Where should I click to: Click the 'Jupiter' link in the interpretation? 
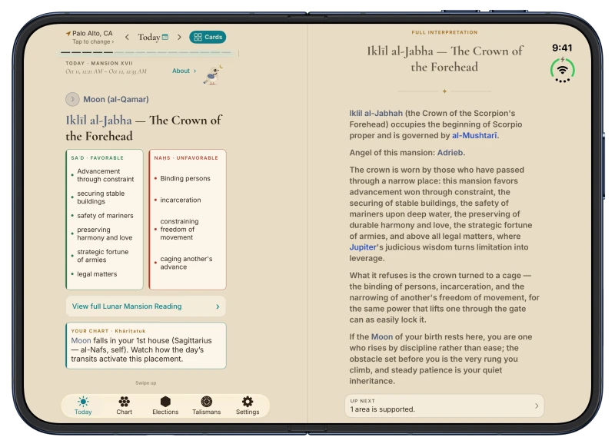point(363,247)
